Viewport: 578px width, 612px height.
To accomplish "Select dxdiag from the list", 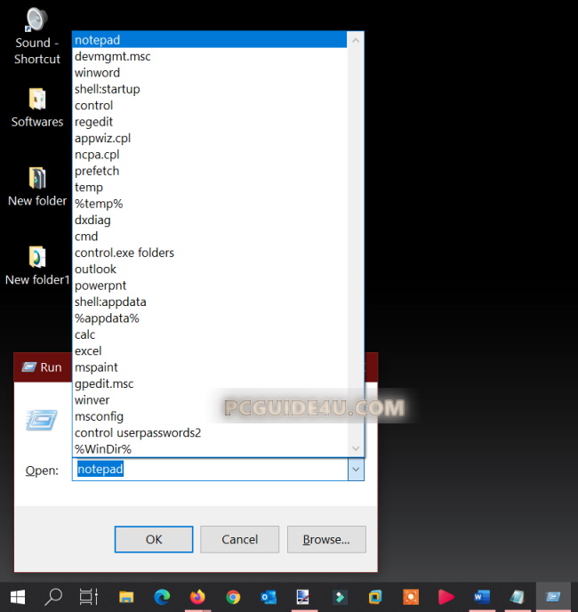I will click(x=210, y=220).
